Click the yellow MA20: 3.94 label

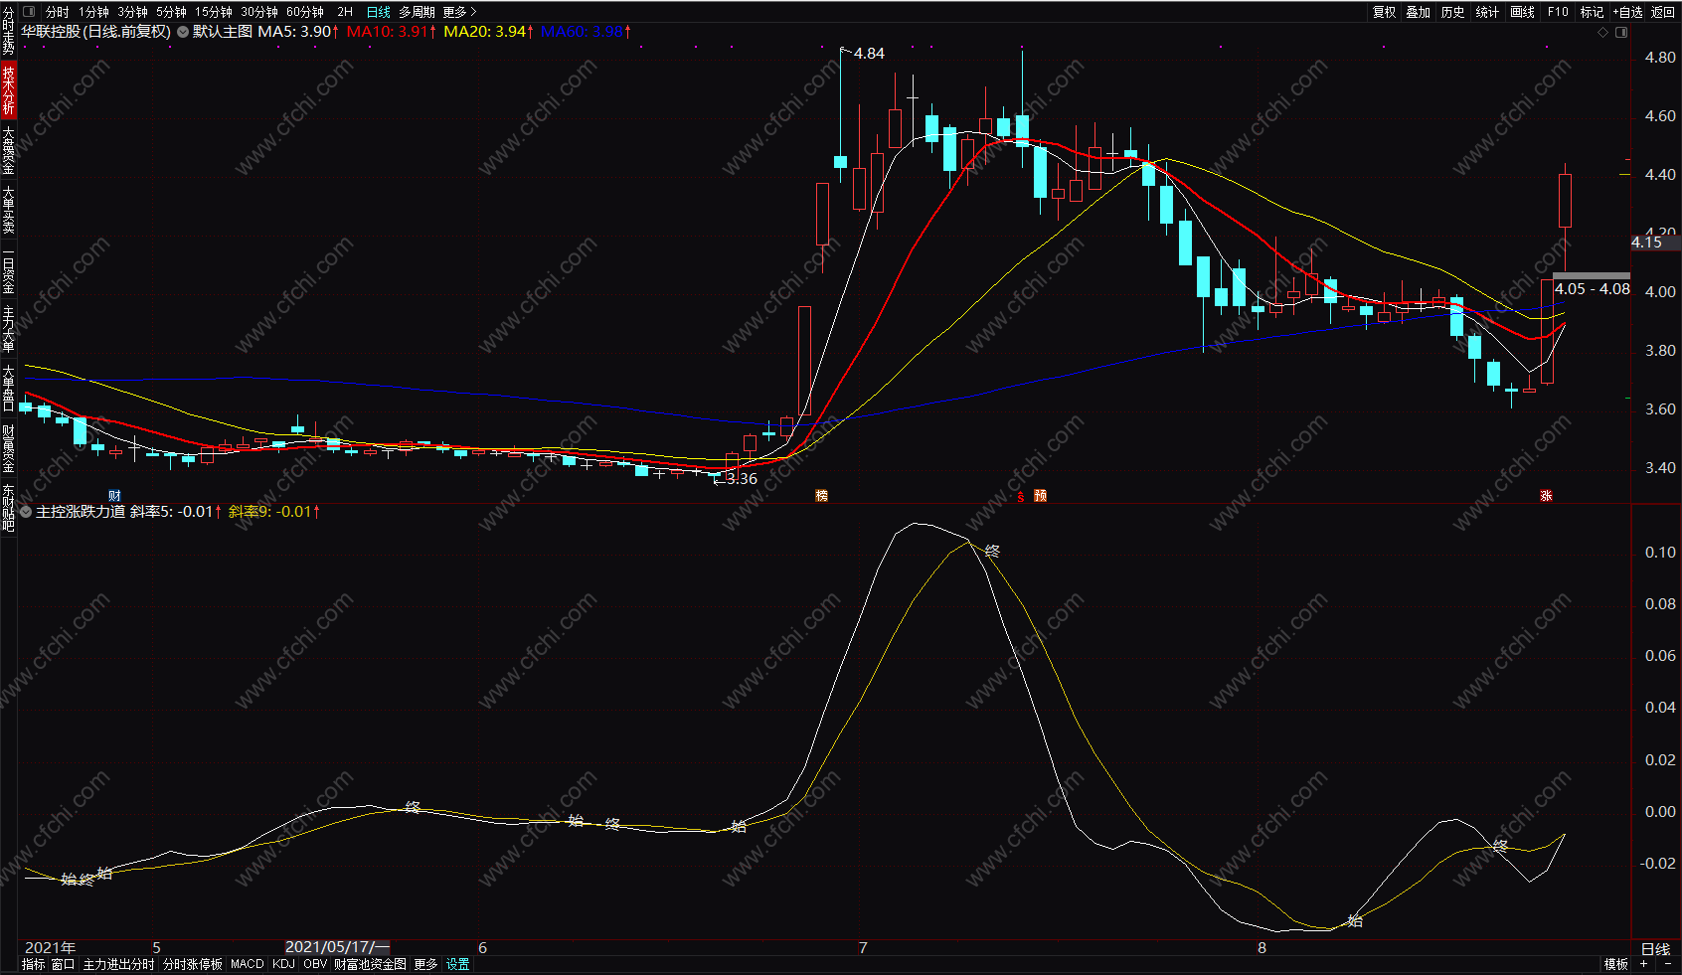[489, 32]
